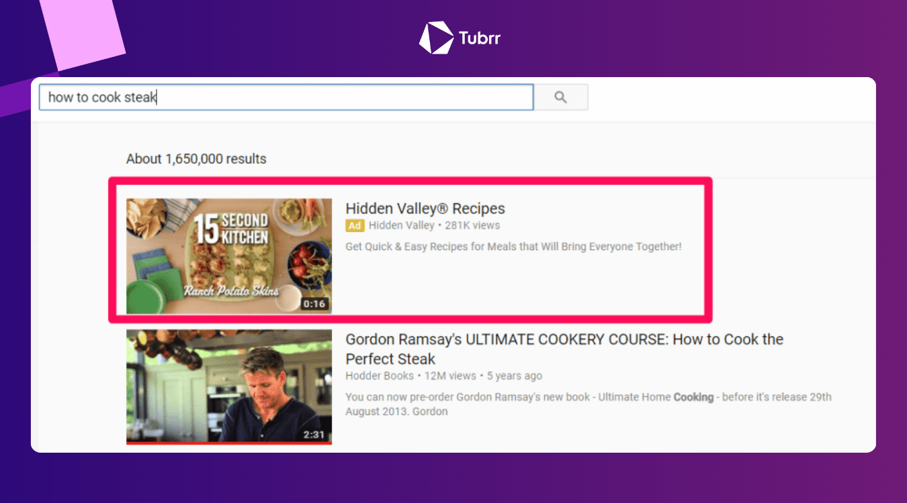Click the Tubrr logo icon

coord(436,38)
